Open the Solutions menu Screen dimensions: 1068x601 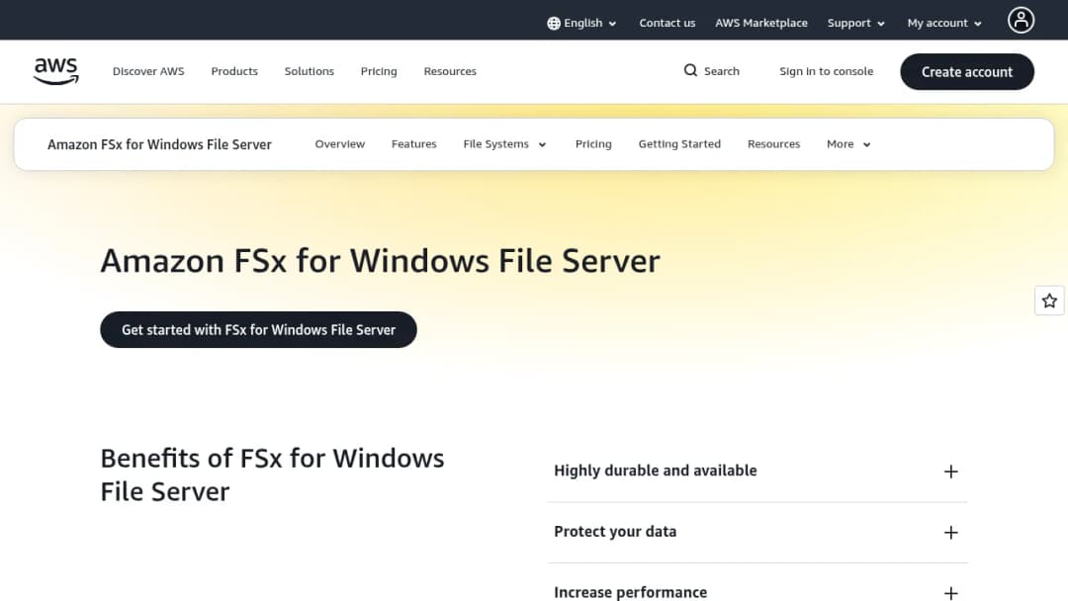click(310, 71)
